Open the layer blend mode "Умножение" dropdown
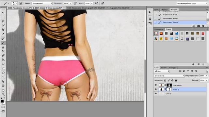Viewport: 209px width, 117px height. (169, 76)
